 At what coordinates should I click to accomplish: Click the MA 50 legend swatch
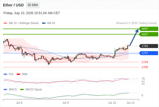point(44,23)
